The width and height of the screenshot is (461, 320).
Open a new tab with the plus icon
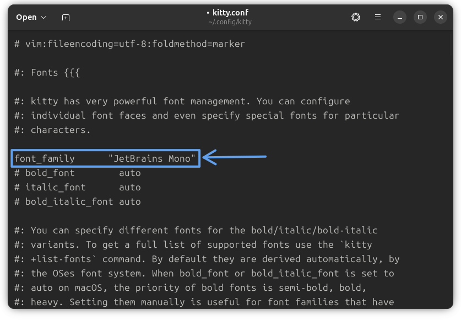65,17
